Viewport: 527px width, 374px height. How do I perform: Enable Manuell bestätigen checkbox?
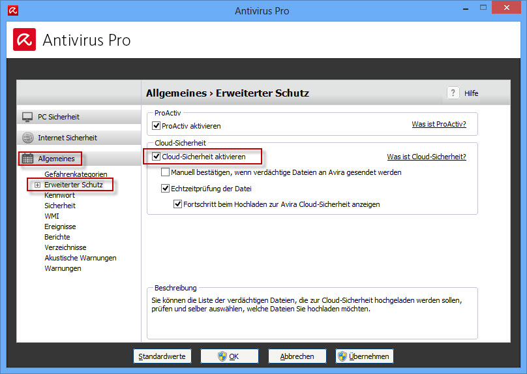(x=166, y=172)
